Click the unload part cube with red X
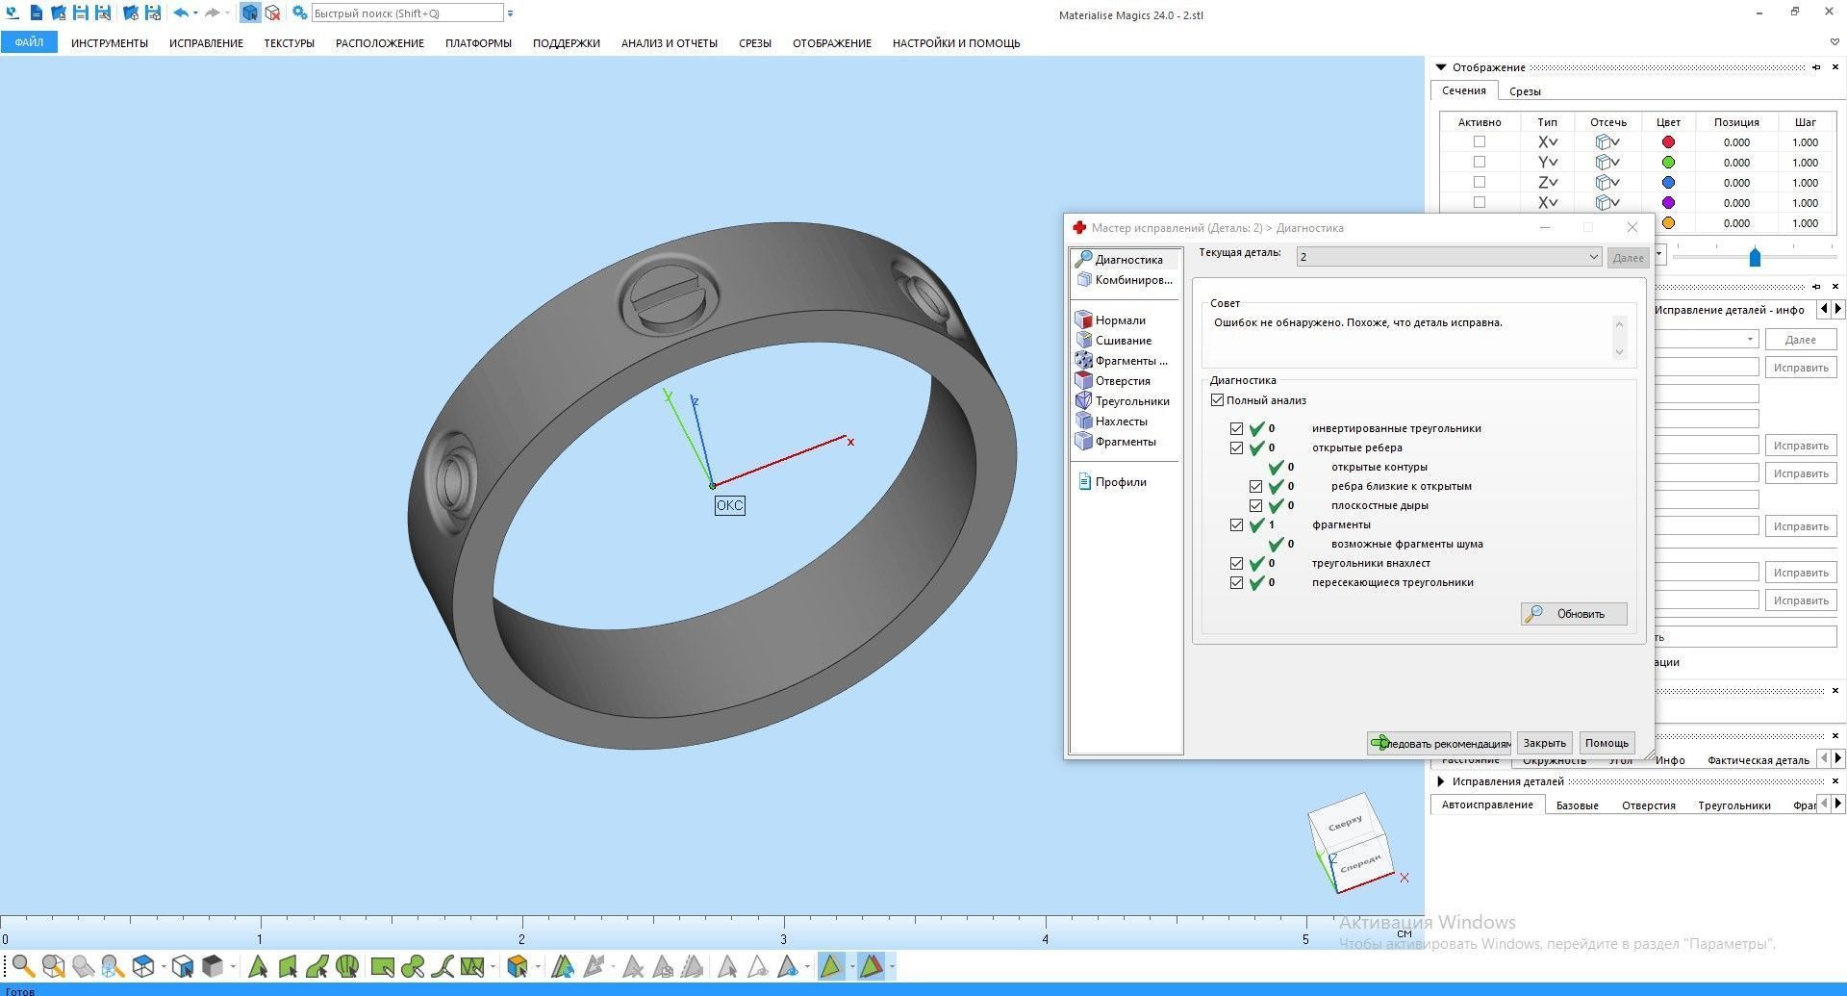The height and width of the screenshot is (996, 1847). (273, 13)
